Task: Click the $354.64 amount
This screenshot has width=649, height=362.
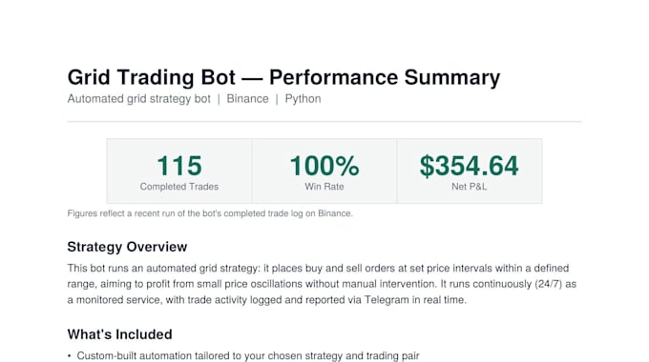Action: pos(469,166)
